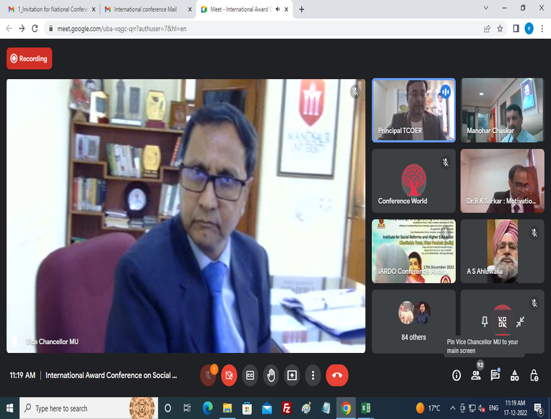Open more options three-dot menu
Image resolution: width=551 pixels, height=419 pixels.
pyautogui.click(x=313, y=375)
